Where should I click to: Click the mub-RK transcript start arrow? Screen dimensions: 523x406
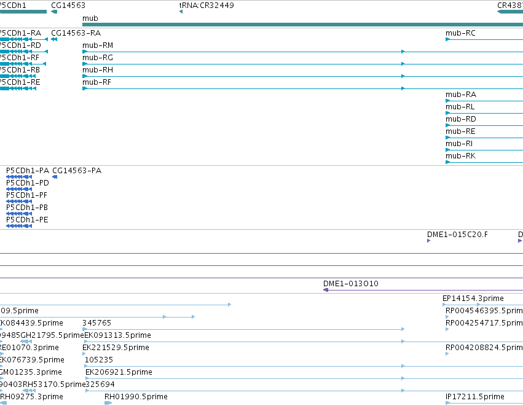(x=447, y=162)
